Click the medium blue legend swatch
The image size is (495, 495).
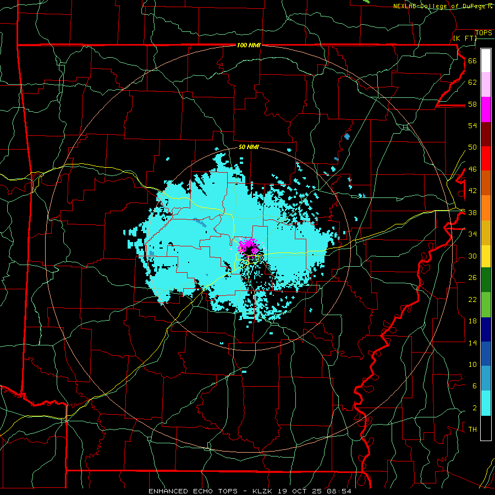point(486,354)
